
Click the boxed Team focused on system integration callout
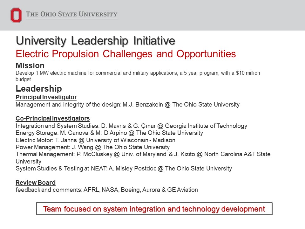154,209
